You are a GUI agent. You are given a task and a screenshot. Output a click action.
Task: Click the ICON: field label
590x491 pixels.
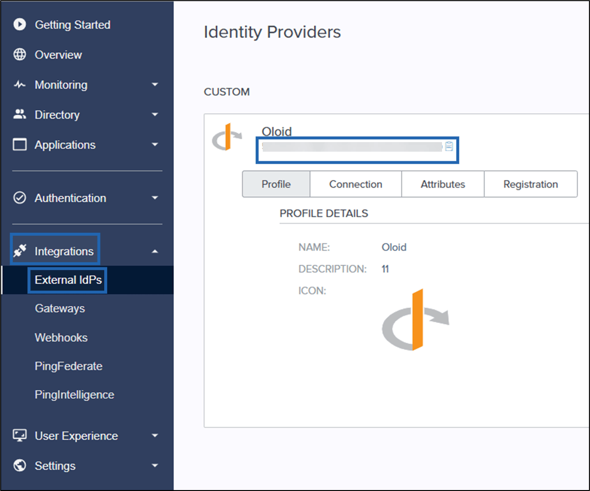point(312,291)
